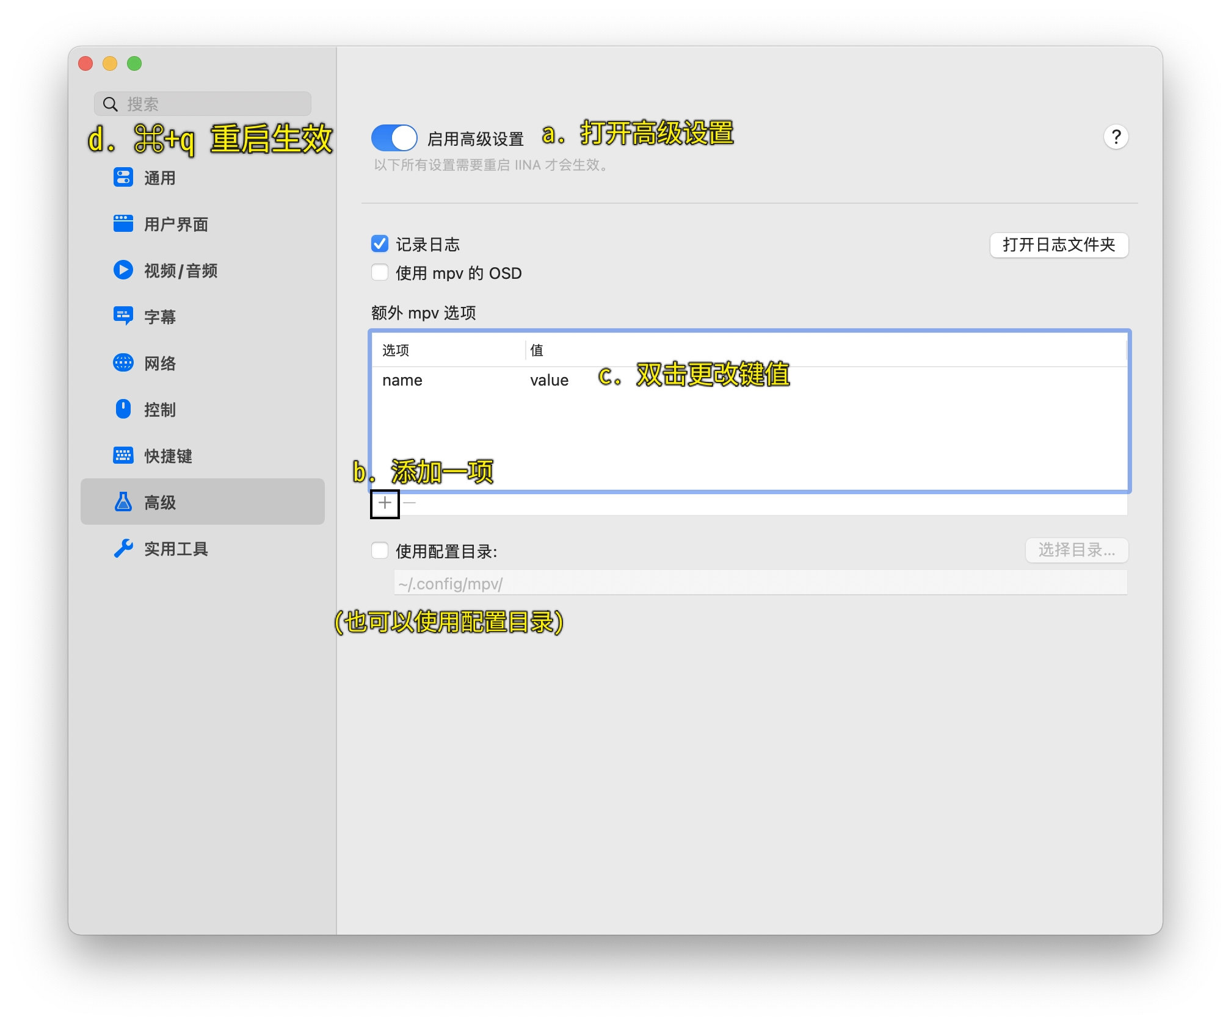Viewport: 1231px width, 1025px height.
Task: Open the 快捷键 keyboard icon pane
Action: click(123, 456)
